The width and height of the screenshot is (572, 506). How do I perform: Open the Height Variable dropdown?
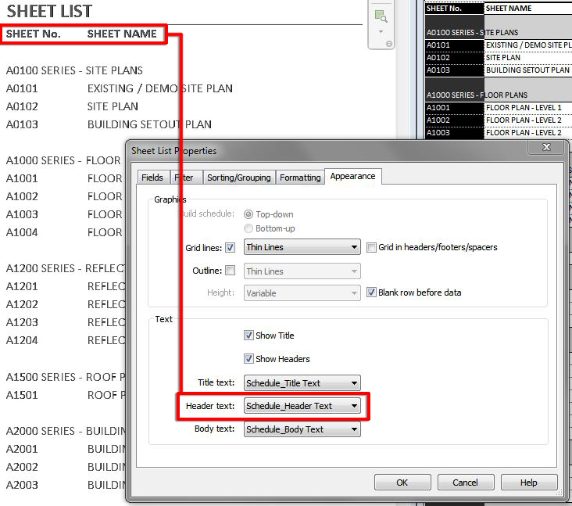[x=302, y=293]
